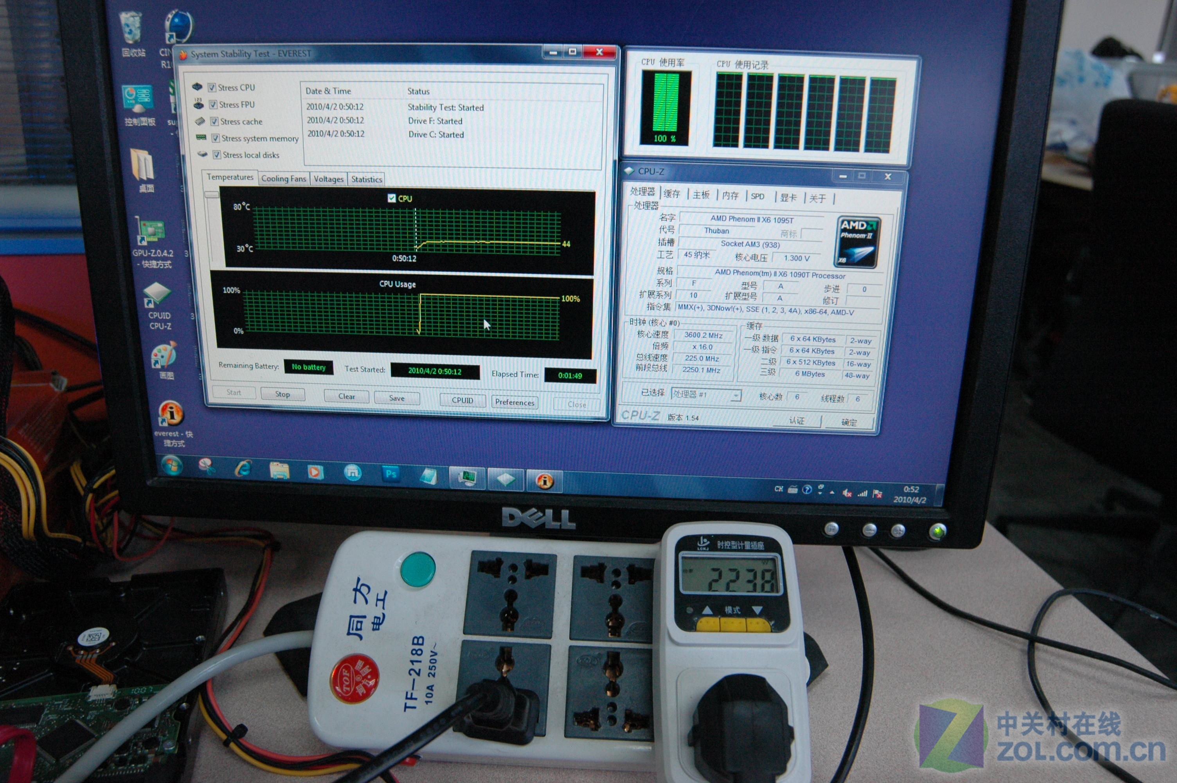This screenshot has width=1177, height=783.
Task: Switch to the EVEREST taskbar button
Action: coord(544,482)
